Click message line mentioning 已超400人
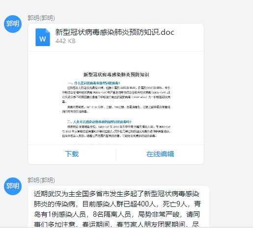 (x=117, y=204)
